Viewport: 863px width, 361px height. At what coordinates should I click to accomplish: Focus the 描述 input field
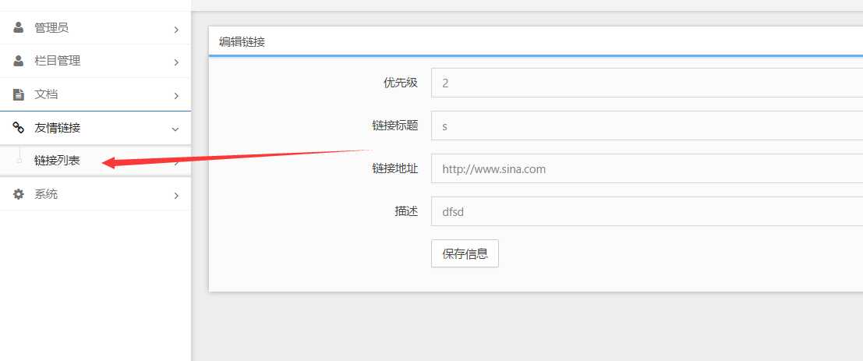pos(647,211)
